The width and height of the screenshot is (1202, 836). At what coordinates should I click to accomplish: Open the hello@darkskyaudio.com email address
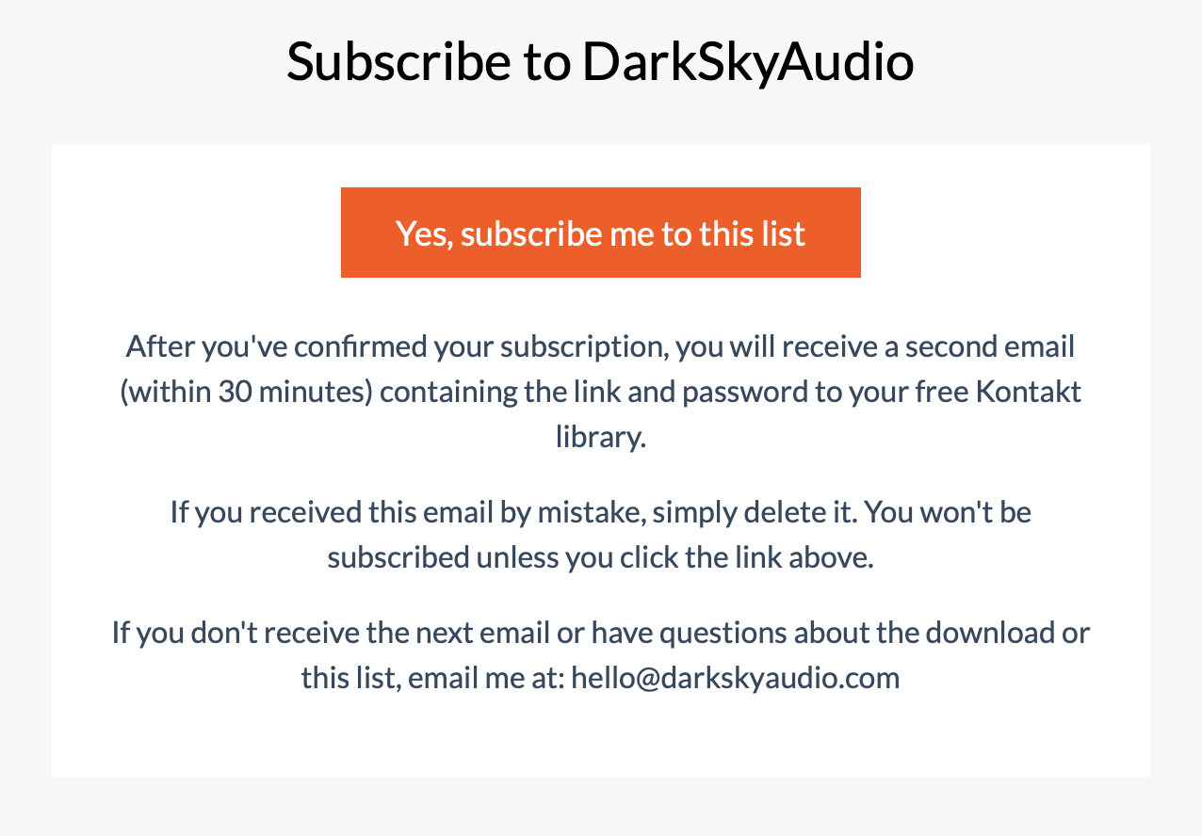point(735,677)
